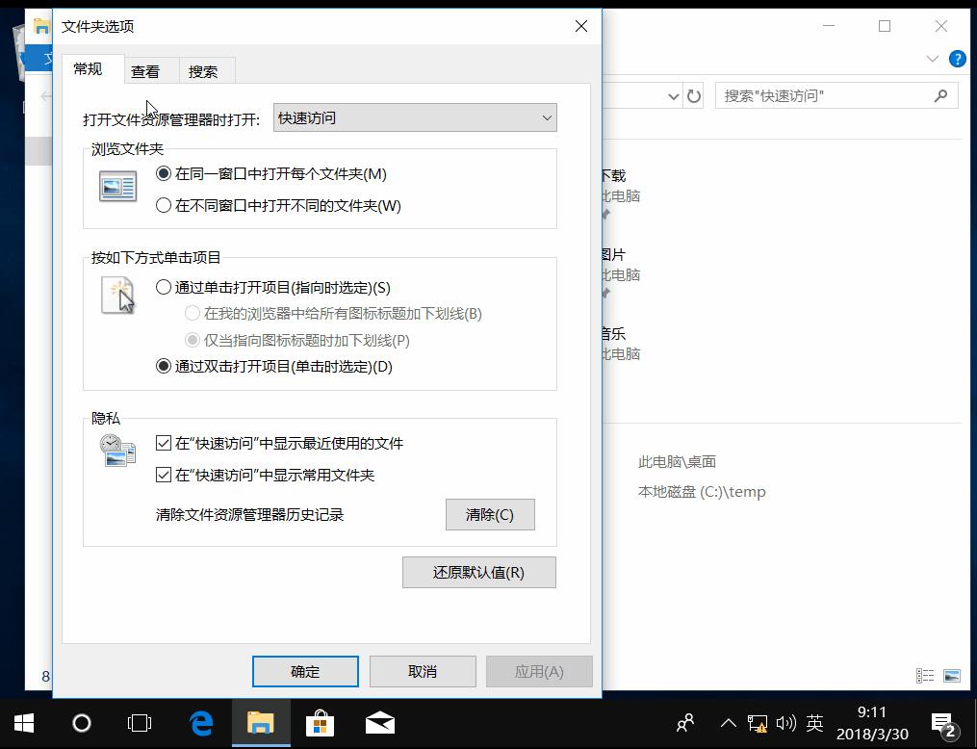The height and width of the screenshot is (749, 977).
Task: Click 还原默认值(R) to restore defaults
Action: pyautogui.click(x=478, y=572)
